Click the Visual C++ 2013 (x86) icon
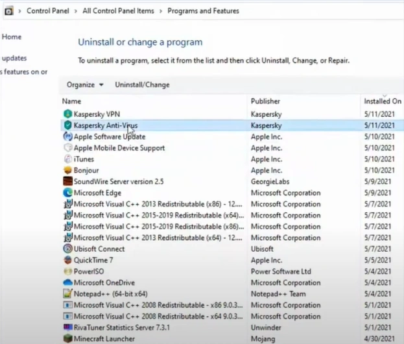The image size is (404, 344). pyautogui.click(x=67, y=204)
